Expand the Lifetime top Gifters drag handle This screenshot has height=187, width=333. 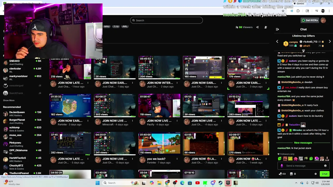pos(303,51)
